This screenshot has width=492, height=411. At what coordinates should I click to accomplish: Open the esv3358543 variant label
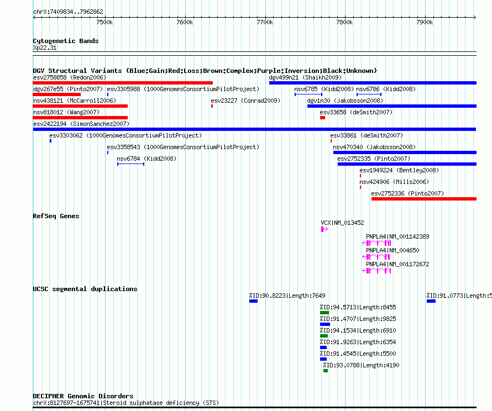coord(183,147)
